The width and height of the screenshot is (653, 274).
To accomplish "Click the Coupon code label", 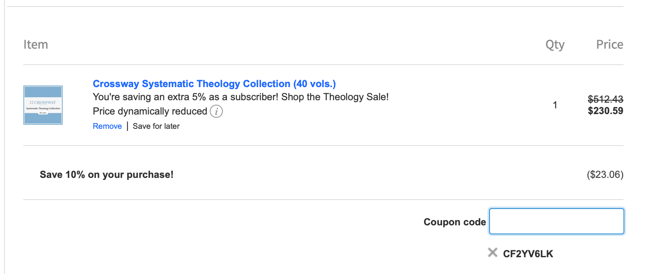I will (454, 222).
